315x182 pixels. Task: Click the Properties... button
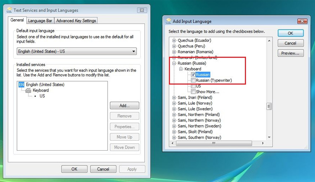(x=124, y=127)
